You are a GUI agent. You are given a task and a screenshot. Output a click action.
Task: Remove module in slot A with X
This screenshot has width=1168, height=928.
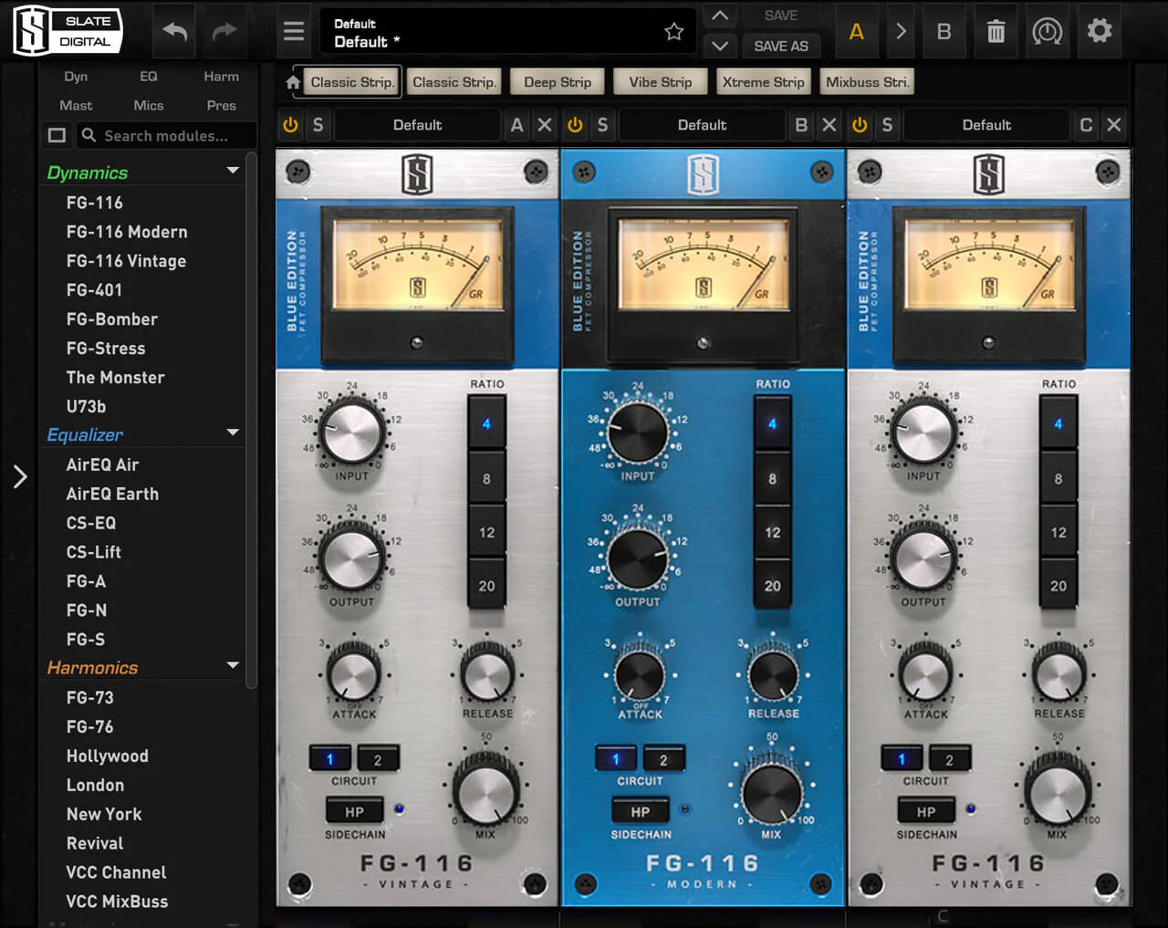coord(545,125)
